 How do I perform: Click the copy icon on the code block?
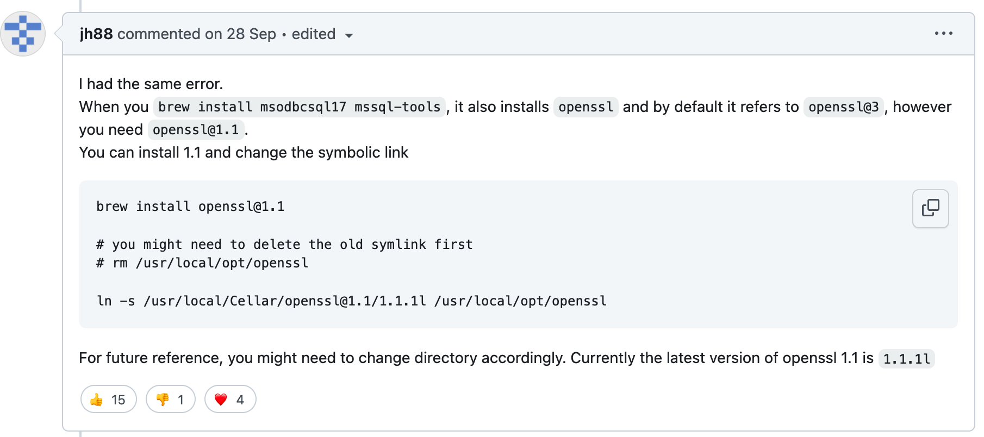pyautogui.click(x=930, y=208)
